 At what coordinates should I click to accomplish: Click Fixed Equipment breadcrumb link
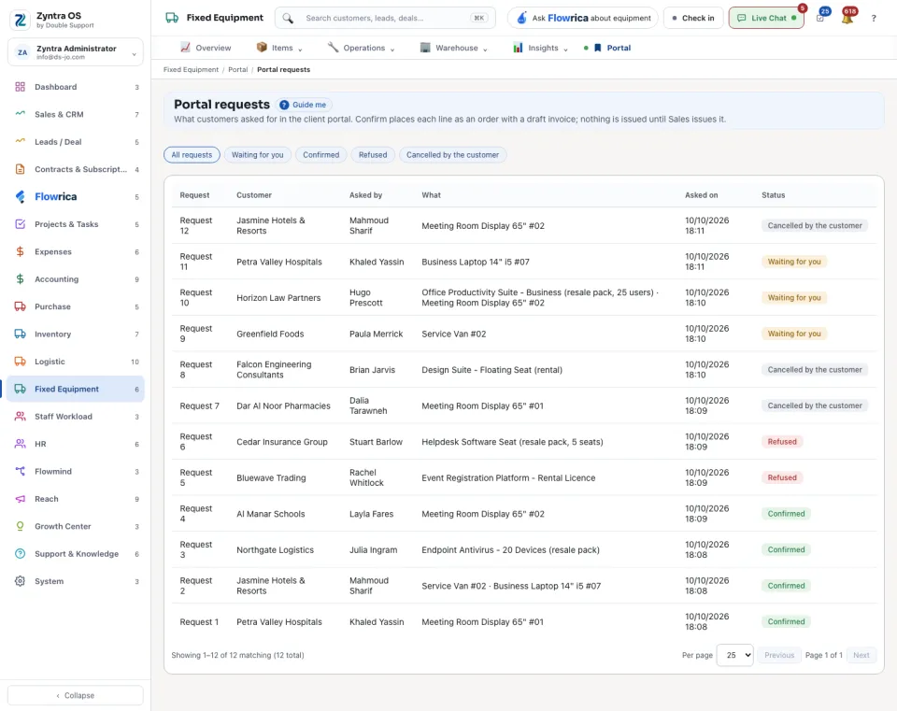tap(191, 70)
